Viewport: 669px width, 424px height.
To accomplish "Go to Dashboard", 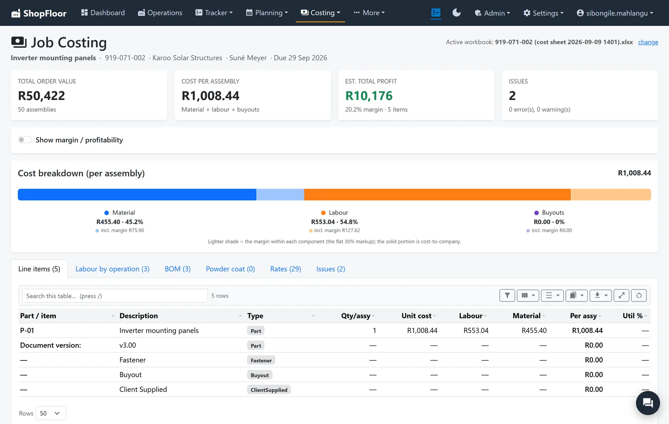I will pyautogui.click(x=103, y=13).
